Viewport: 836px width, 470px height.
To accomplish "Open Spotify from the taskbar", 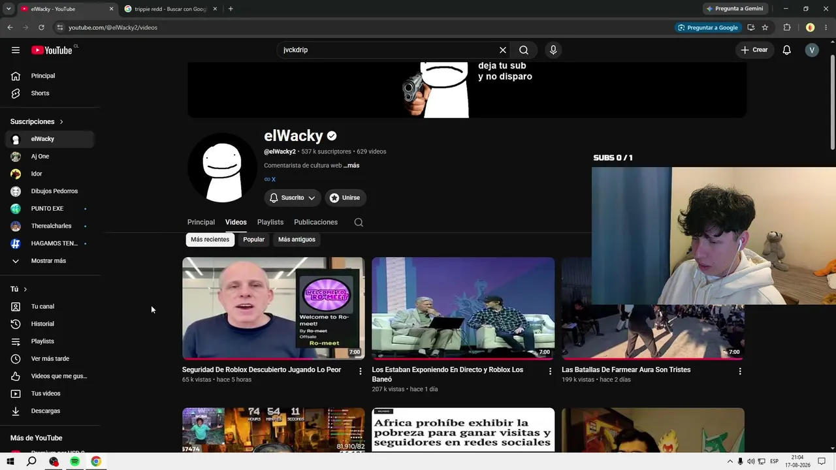I will point(74,462).
